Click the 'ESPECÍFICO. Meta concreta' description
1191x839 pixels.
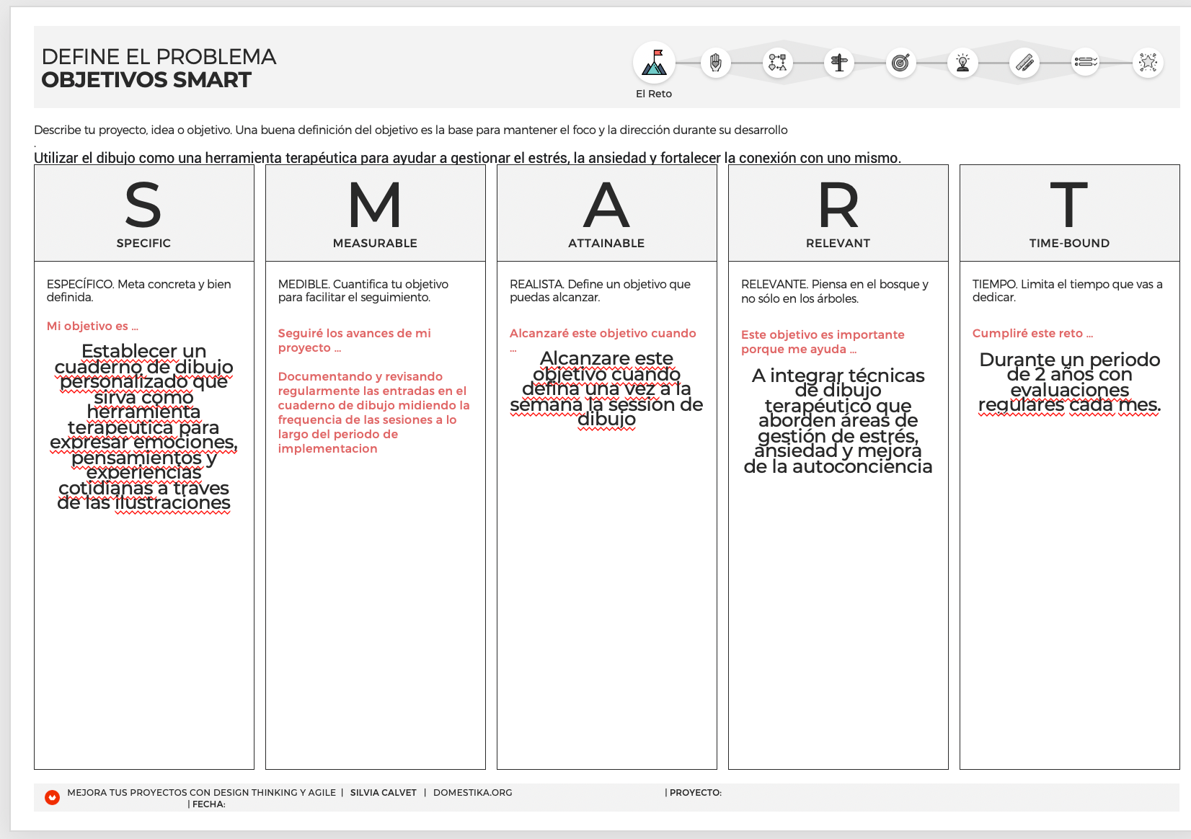138,290
